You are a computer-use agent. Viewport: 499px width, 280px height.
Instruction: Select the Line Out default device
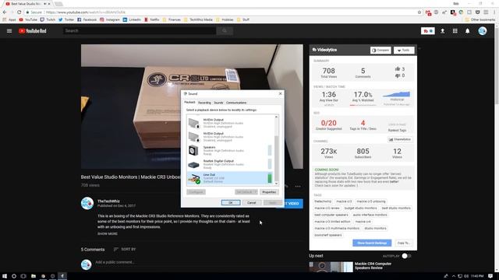pos(230,178)
